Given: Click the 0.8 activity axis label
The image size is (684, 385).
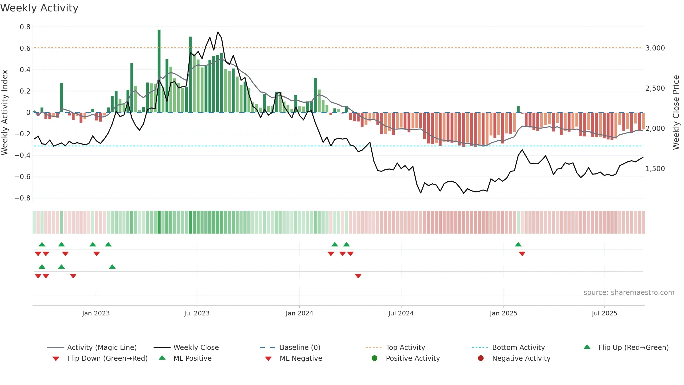Looking at the screenshot, I should coord(25,27).
